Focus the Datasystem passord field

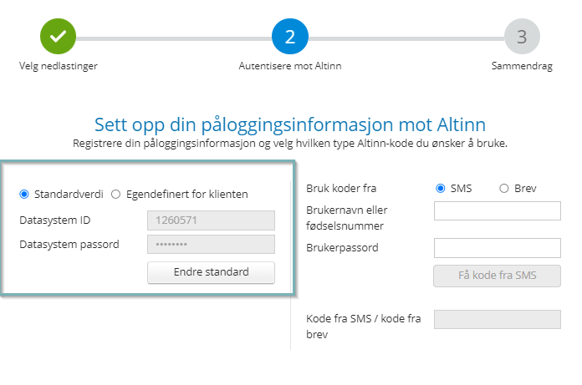[x=212, y=244]
